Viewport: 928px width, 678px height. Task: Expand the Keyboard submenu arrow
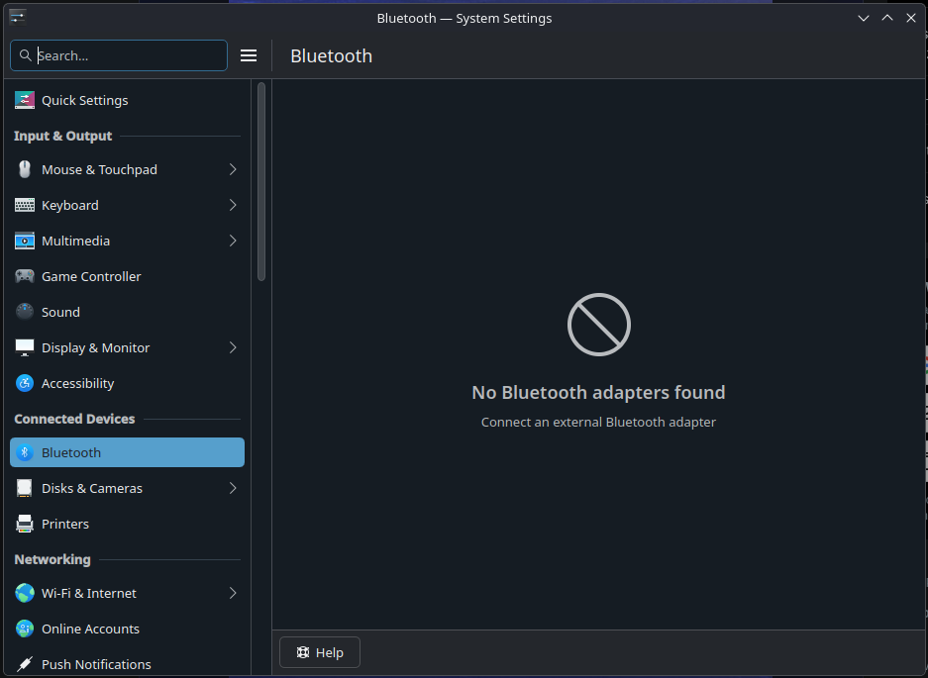[x=233, y=205]
